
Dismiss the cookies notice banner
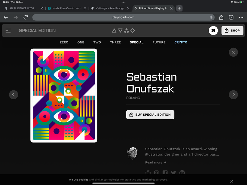coord(232,181)
